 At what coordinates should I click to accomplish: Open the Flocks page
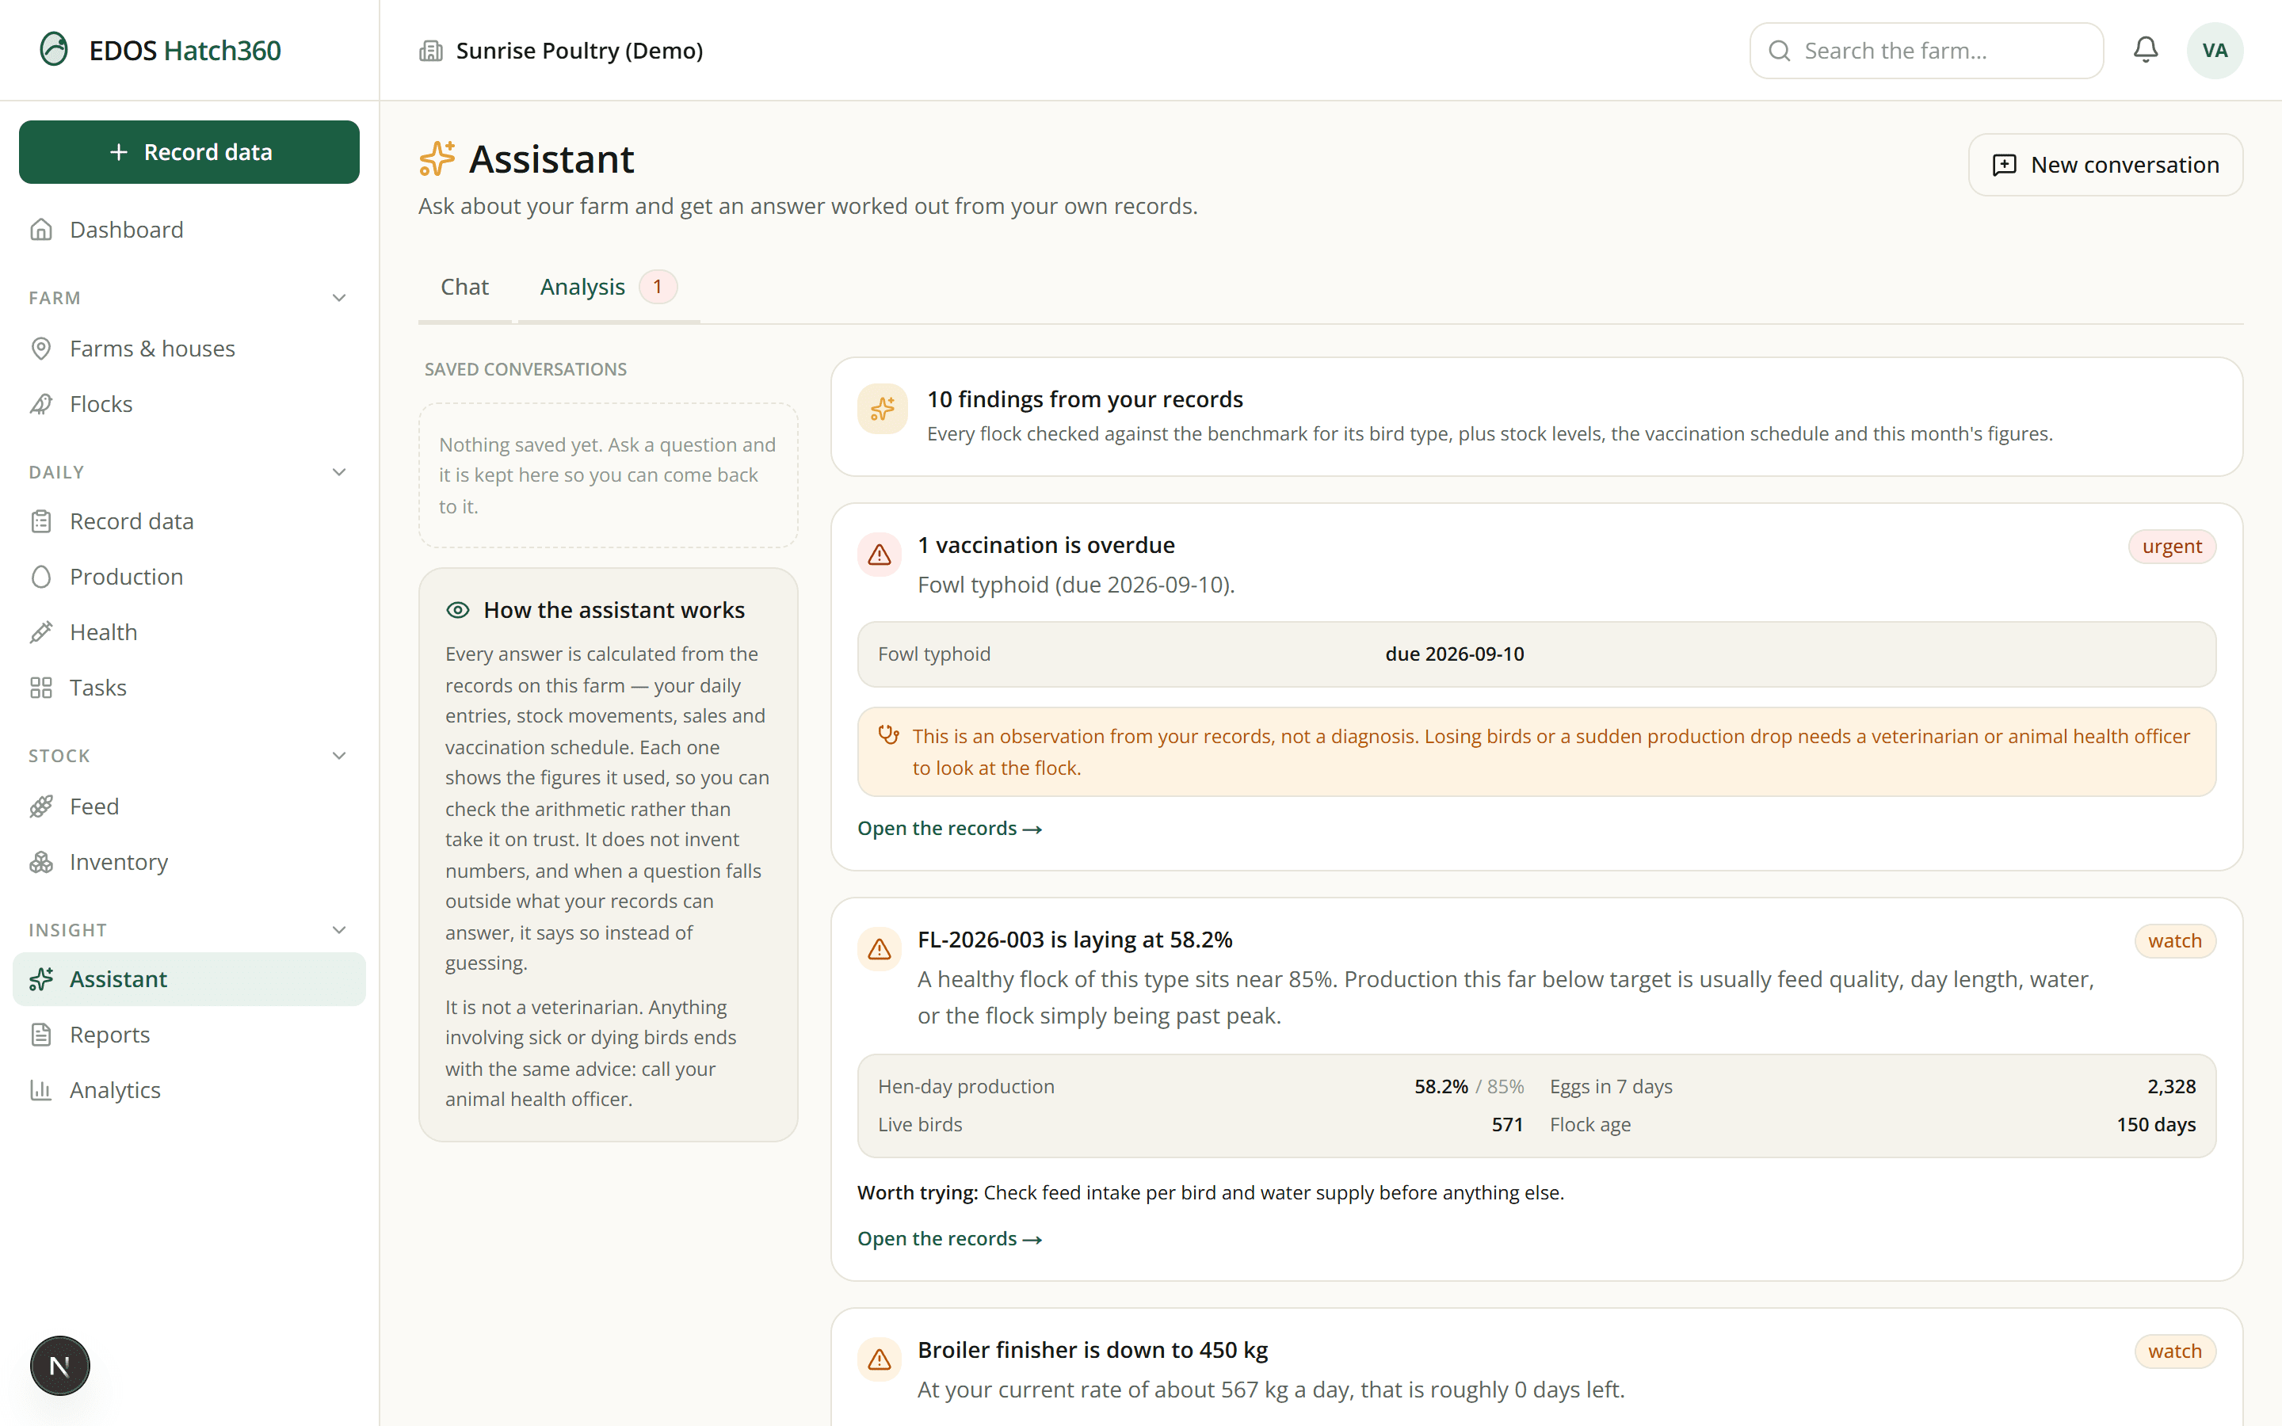click(x=189, y=405)
